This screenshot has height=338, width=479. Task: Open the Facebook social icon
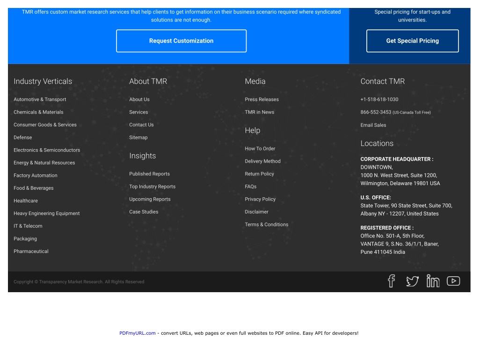[x=392, y=281]
